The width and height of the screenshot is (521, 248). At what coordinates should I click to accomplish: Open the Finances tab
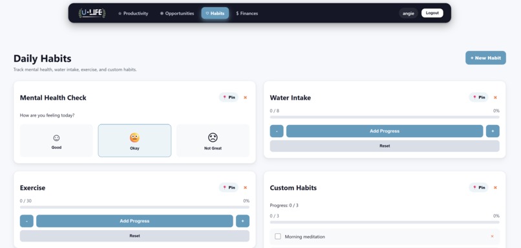click(247, 14)
